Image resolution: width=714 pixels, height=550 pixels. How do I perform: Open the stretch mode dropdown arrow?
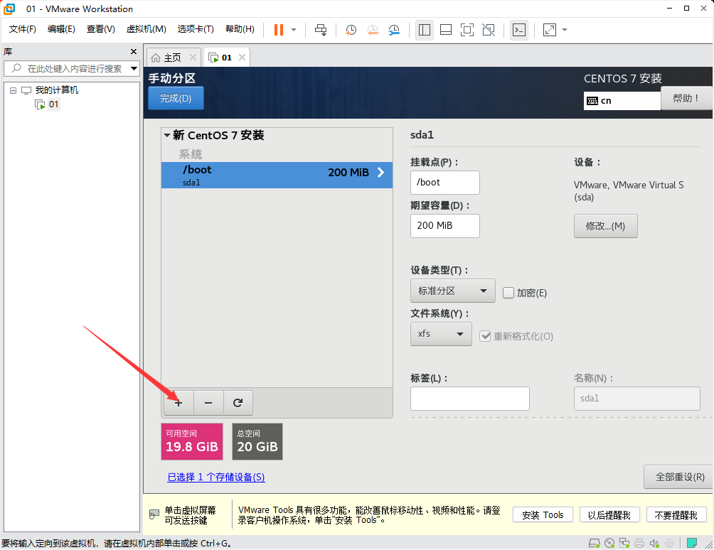pyautogui.click(x=565, y=30)
